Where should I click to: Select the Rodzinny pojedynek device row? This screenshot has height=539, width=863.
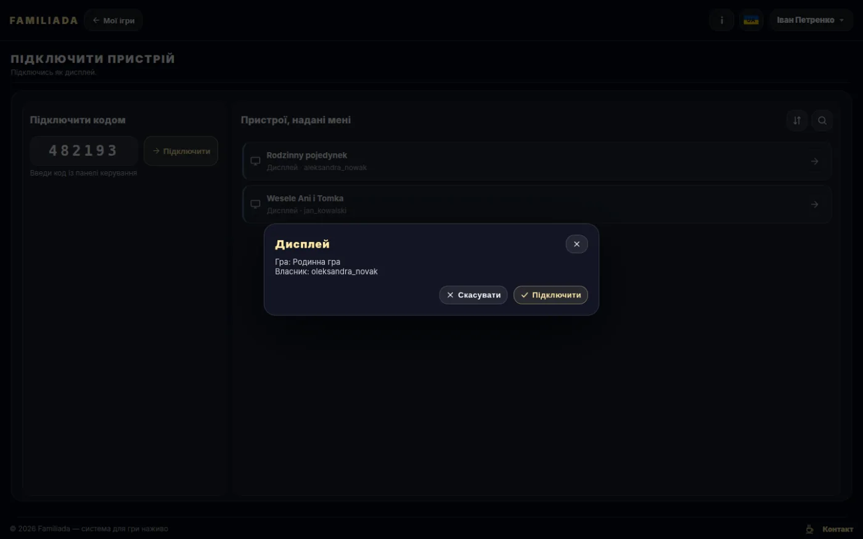tap(537, 161)
